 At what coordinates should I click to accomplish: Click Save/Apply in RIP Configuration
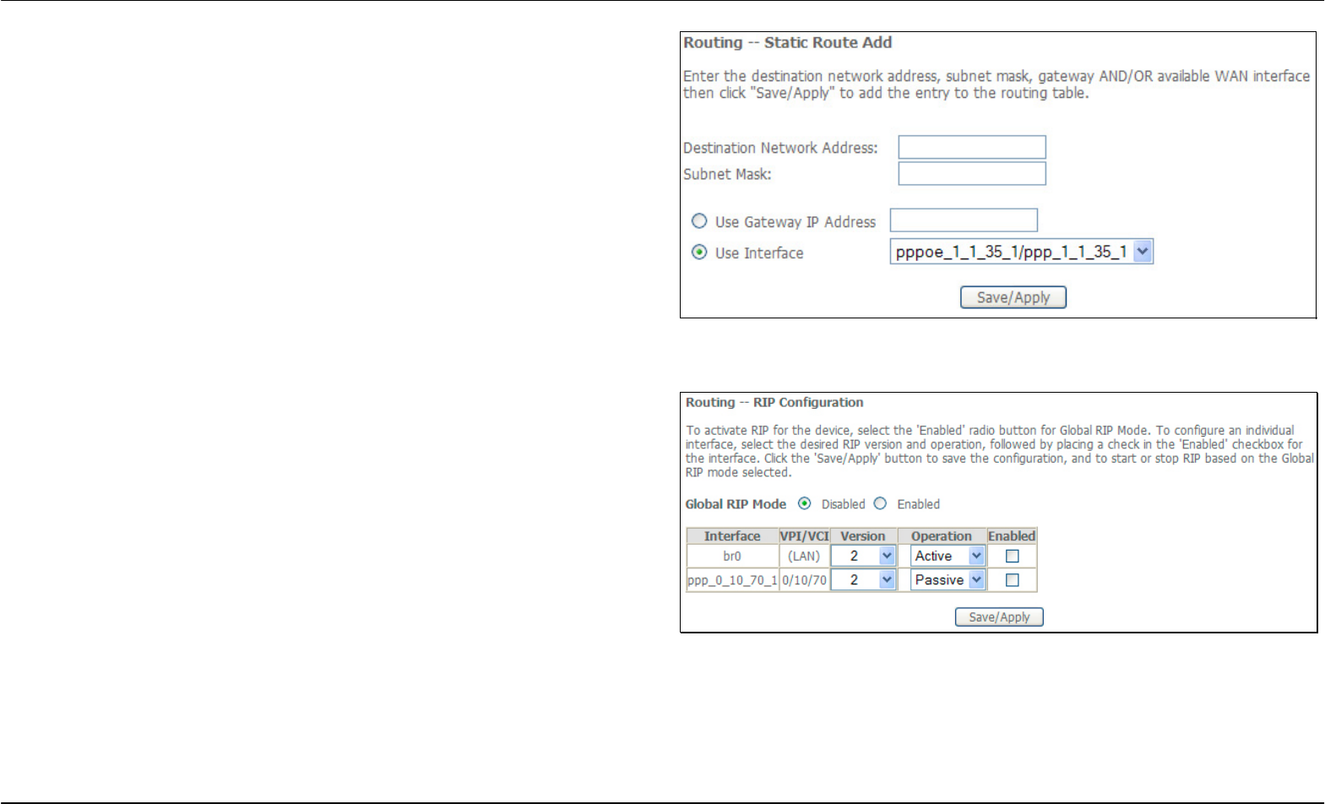[999, 617]
